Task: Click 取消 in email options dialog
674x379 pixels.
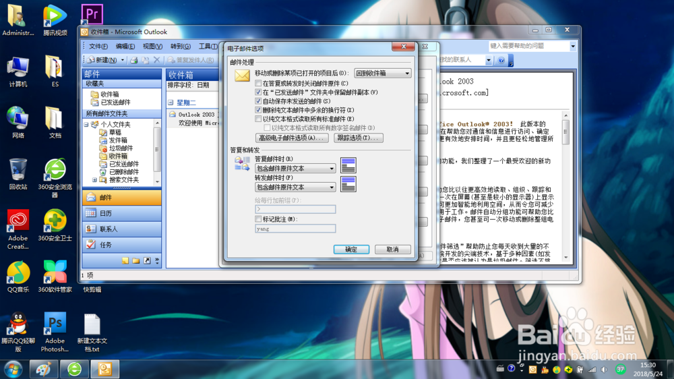Action: coord(392,250)
